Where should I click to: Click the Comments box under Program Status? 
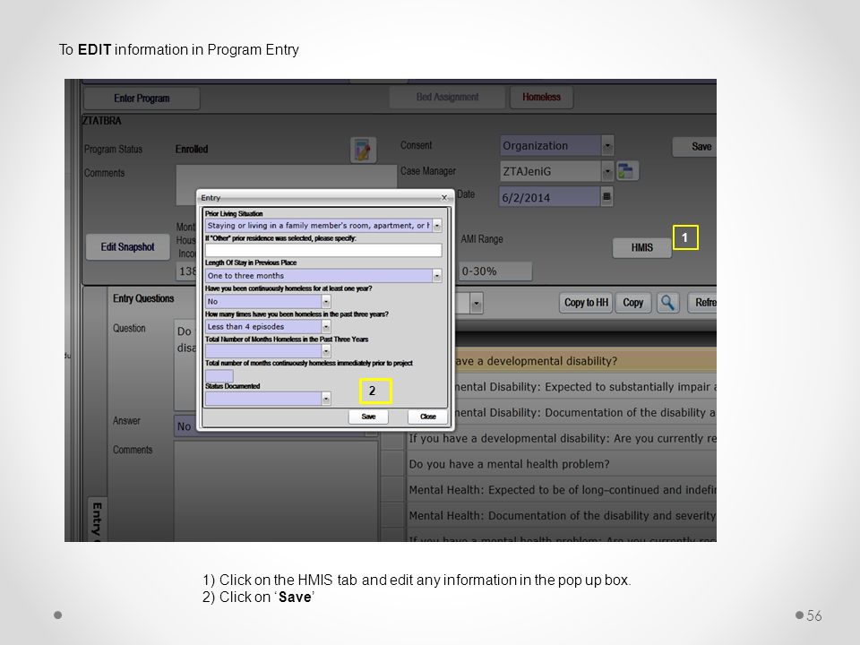[x=287, y=185]
